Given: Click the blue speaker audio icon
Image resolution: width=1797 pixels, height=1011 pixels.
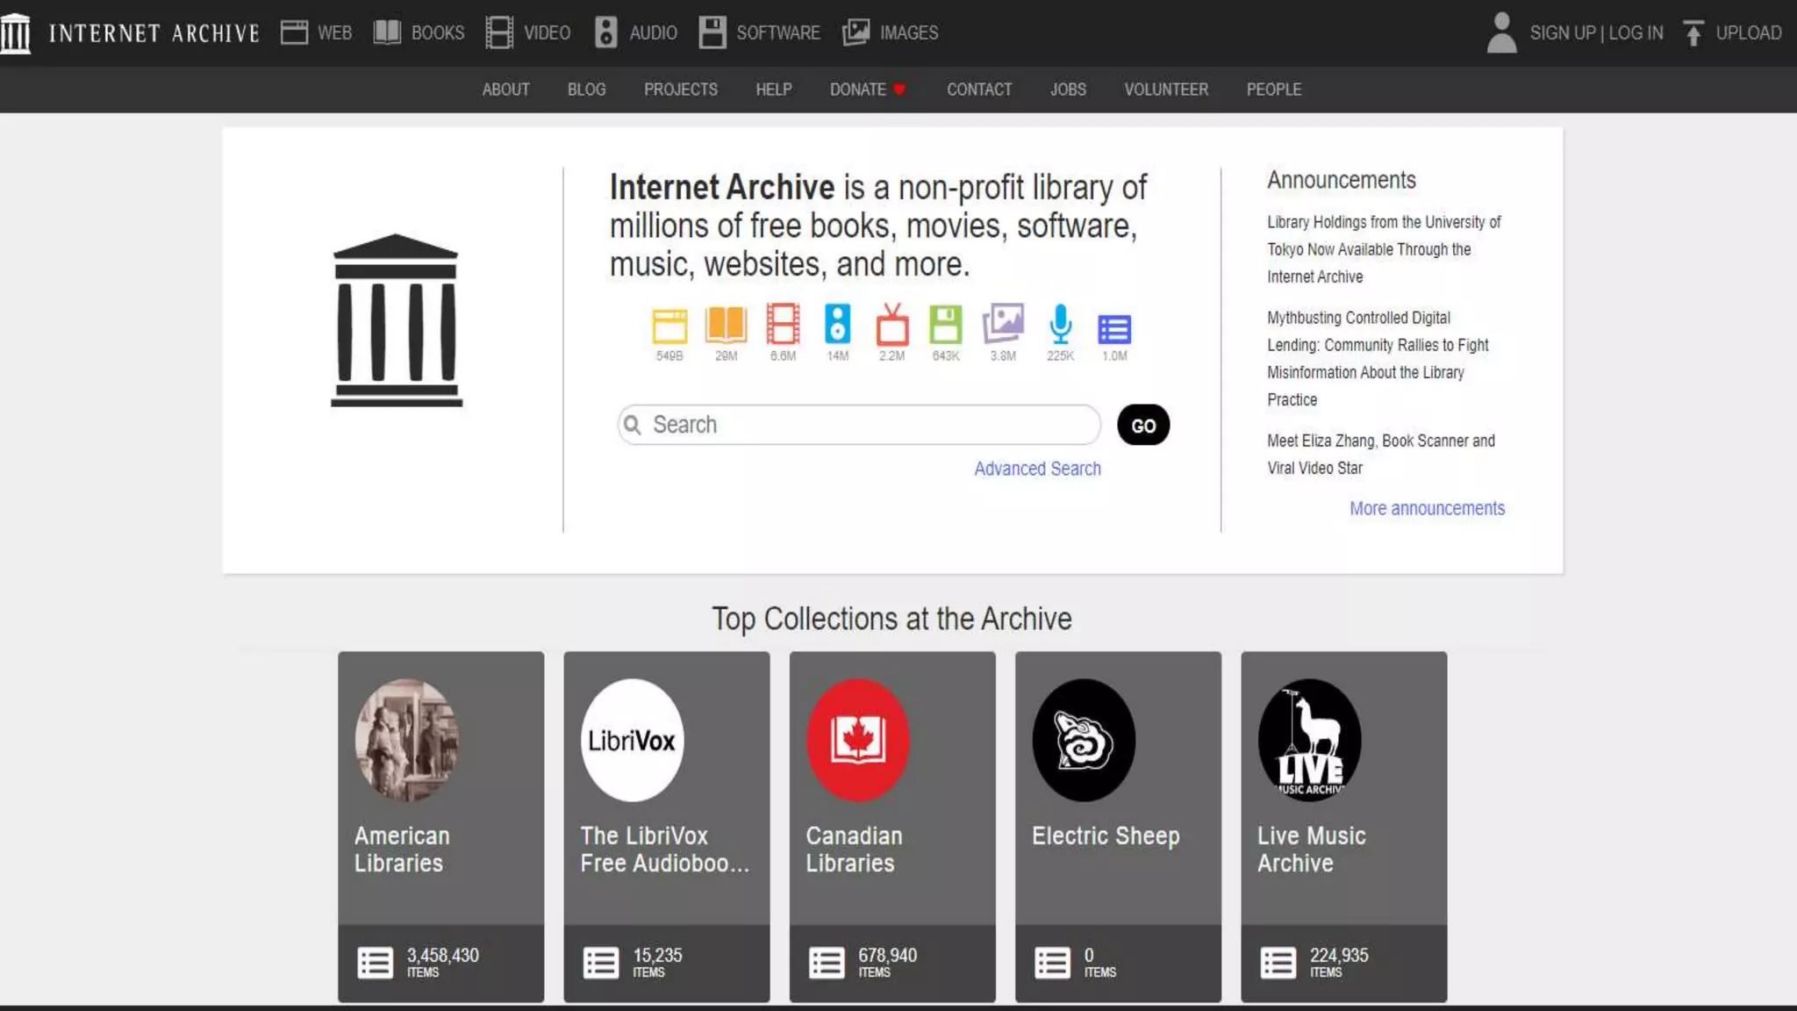Looking at the screenshot, I should pos(837,324).
